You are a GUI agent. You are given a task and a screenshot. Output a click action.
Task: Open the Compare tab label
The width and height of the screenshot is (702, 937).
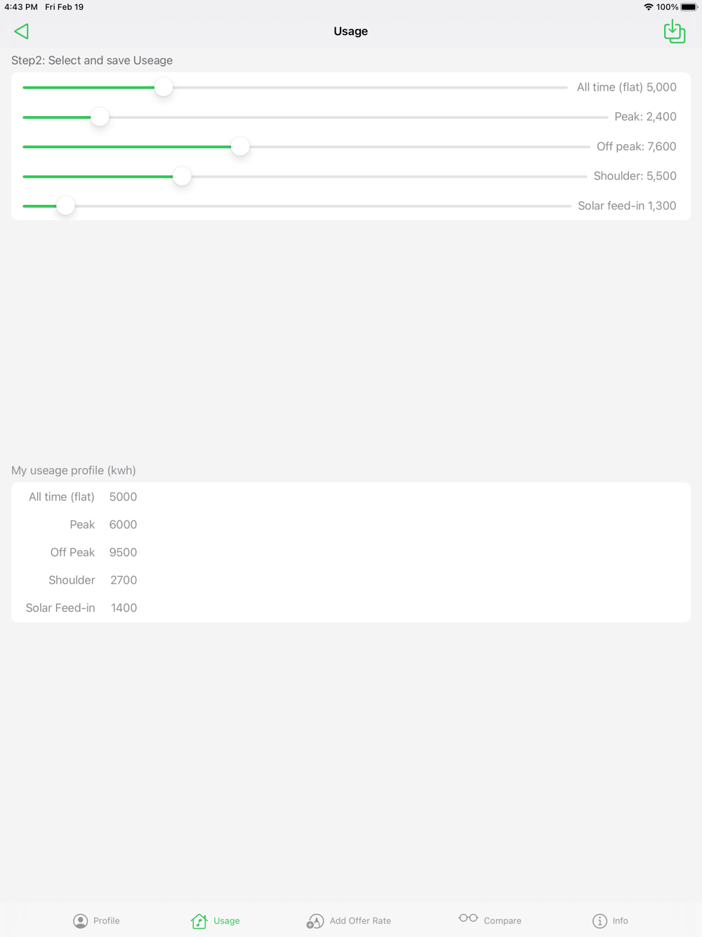tap(503, 921)
